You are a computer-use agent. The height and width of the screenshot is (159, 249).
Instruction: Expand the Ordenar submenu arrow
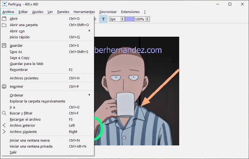click(x=89, y=95)
